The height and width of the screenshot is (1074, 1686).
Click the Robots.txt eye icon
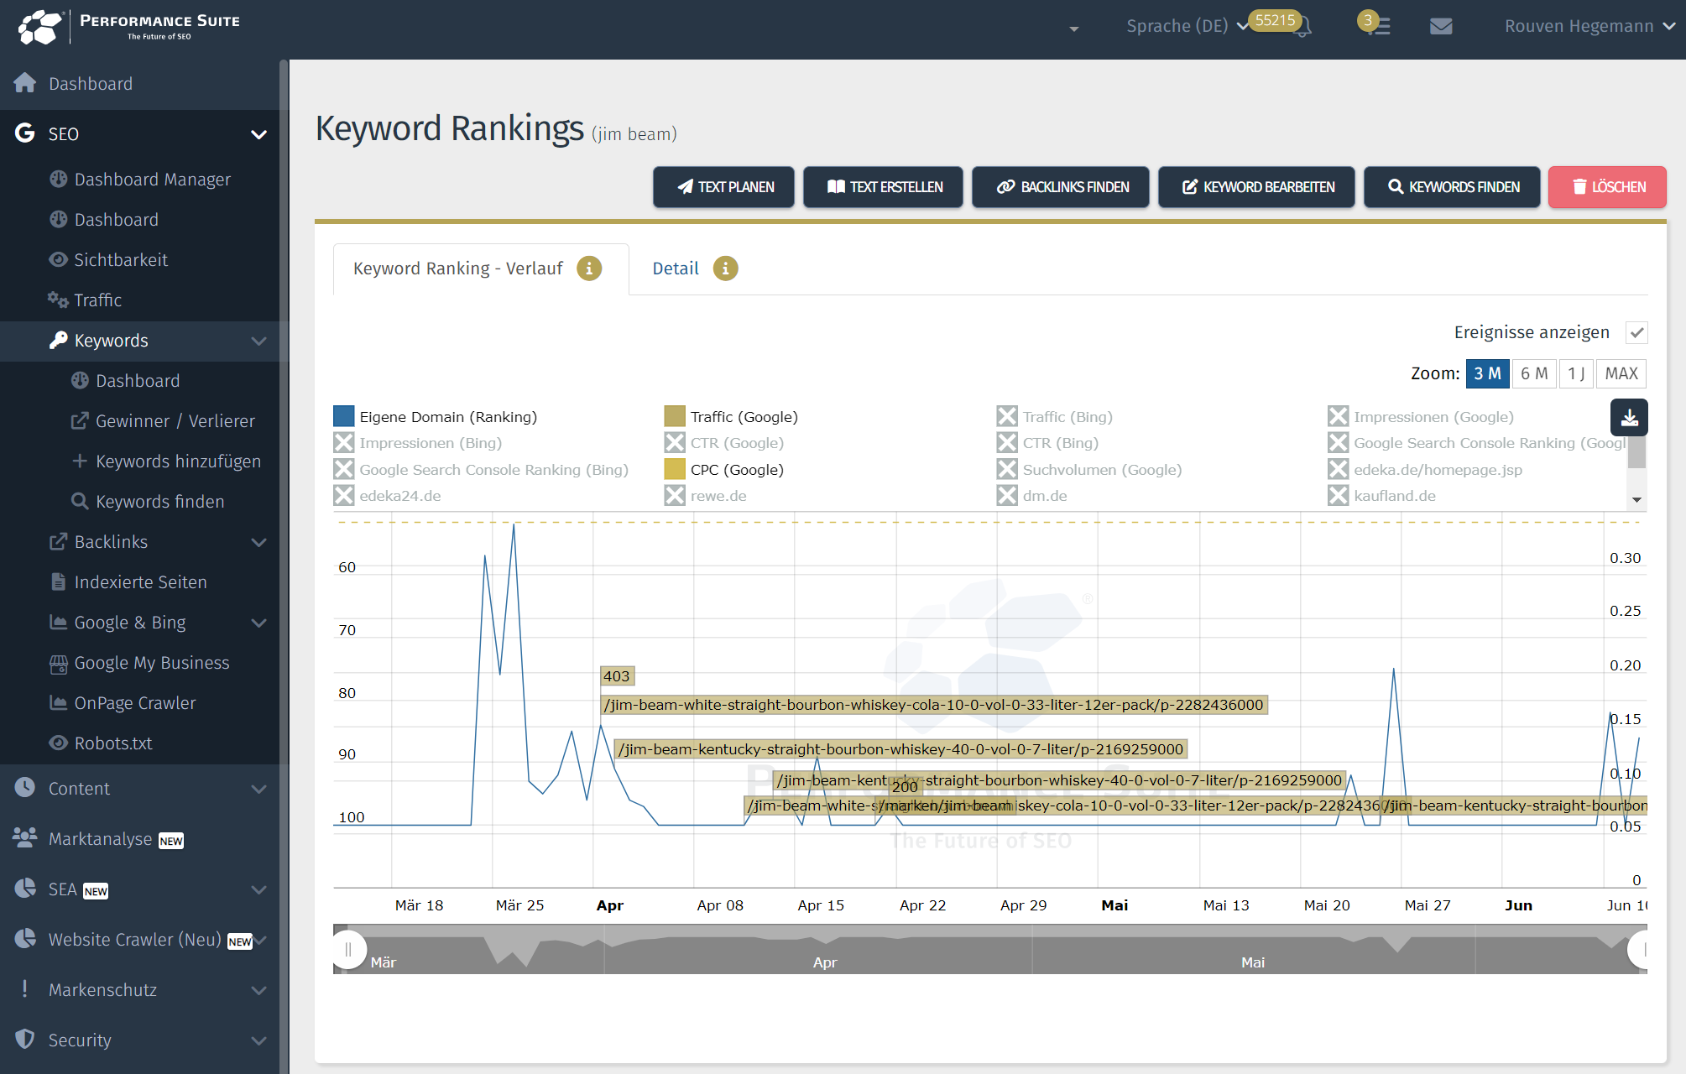click(x=58, y=743)
